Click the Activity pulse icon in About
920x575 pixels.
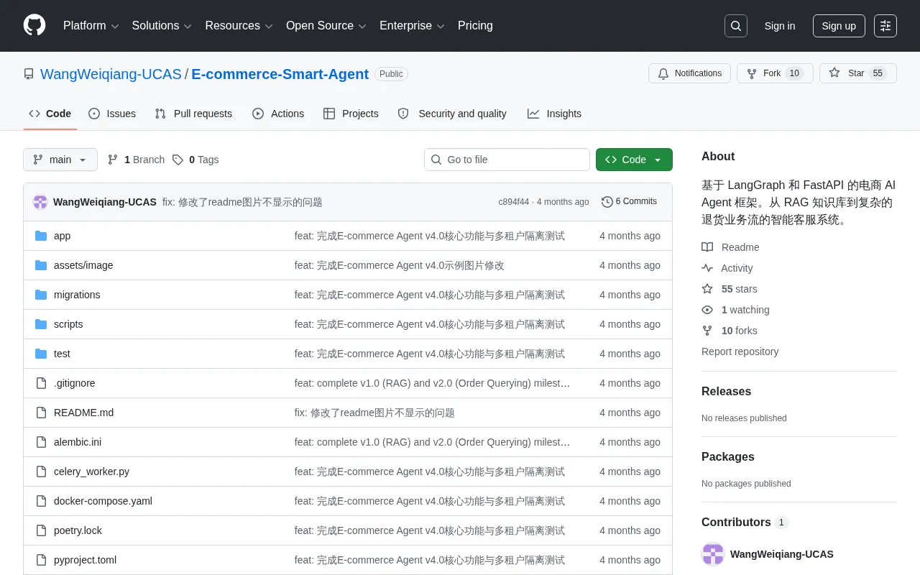coord(707,268)
